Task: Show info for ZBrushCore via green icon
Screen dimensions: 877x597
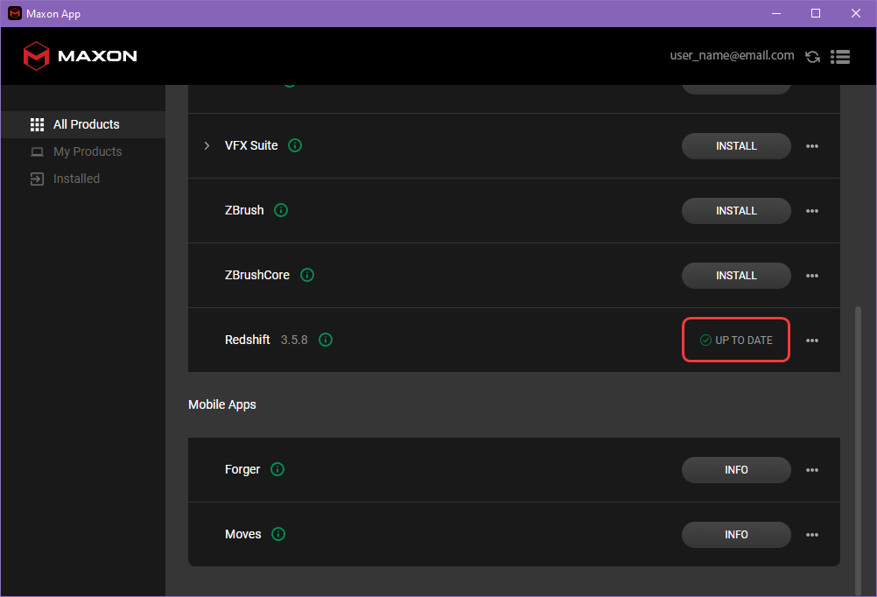Action: click(307, 275)
